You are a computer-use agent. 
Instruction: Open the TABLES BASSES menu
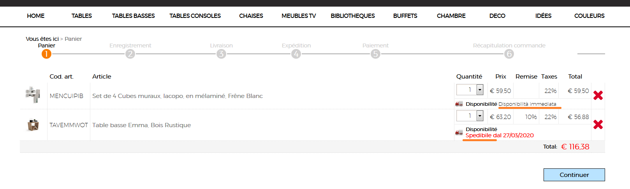(x=133, y=16)
